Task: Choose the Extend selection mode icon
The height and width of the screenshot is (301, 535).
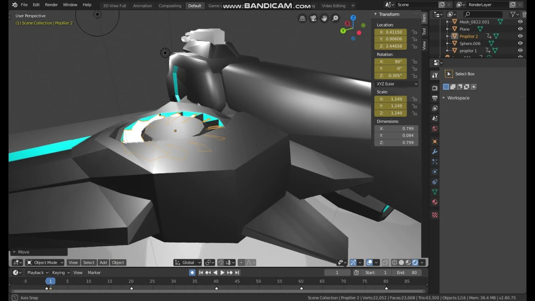Action: (453, 87)
